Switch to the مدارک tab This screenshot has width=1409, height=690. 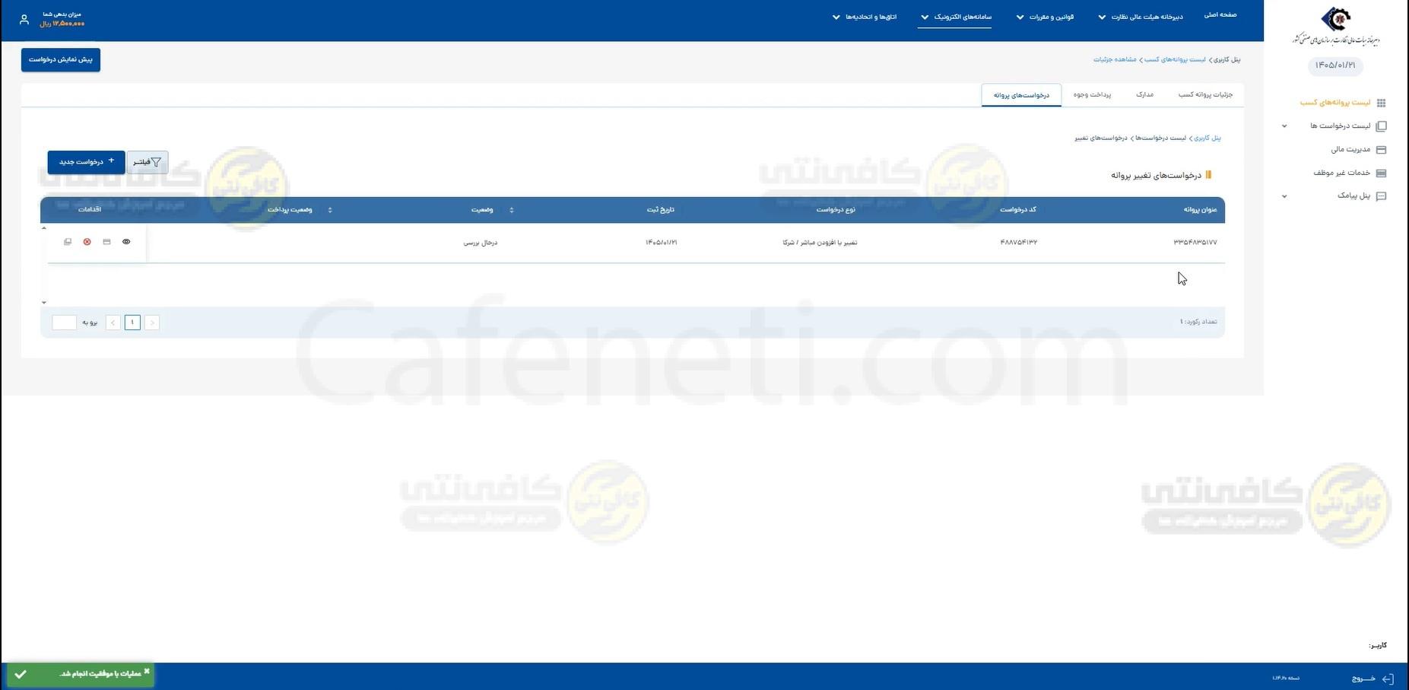coord(1144,95)
